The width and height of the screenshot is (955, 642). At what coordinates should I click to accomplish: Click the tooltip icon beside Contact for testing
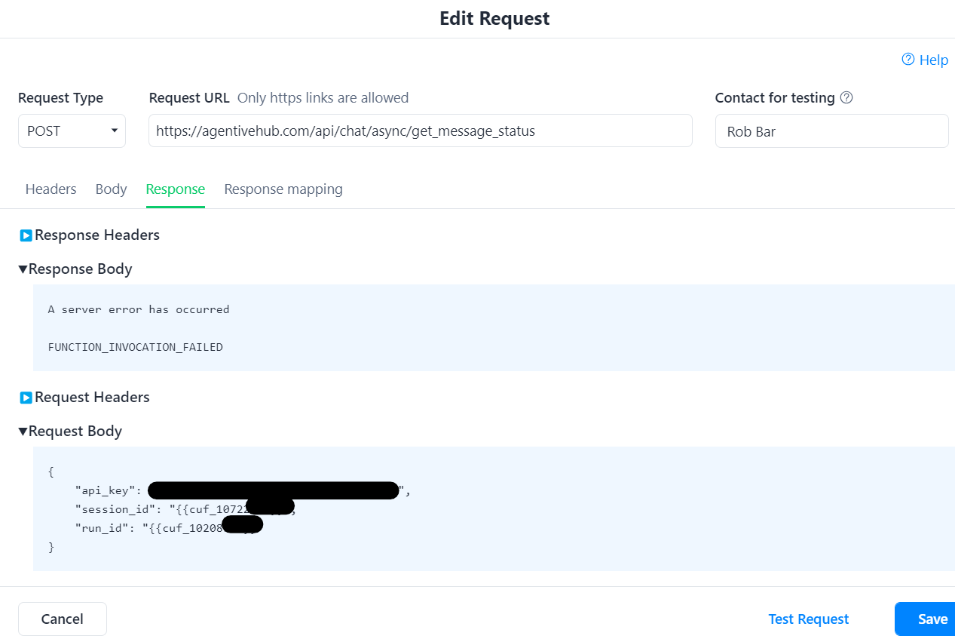click(x=846, y=97)
